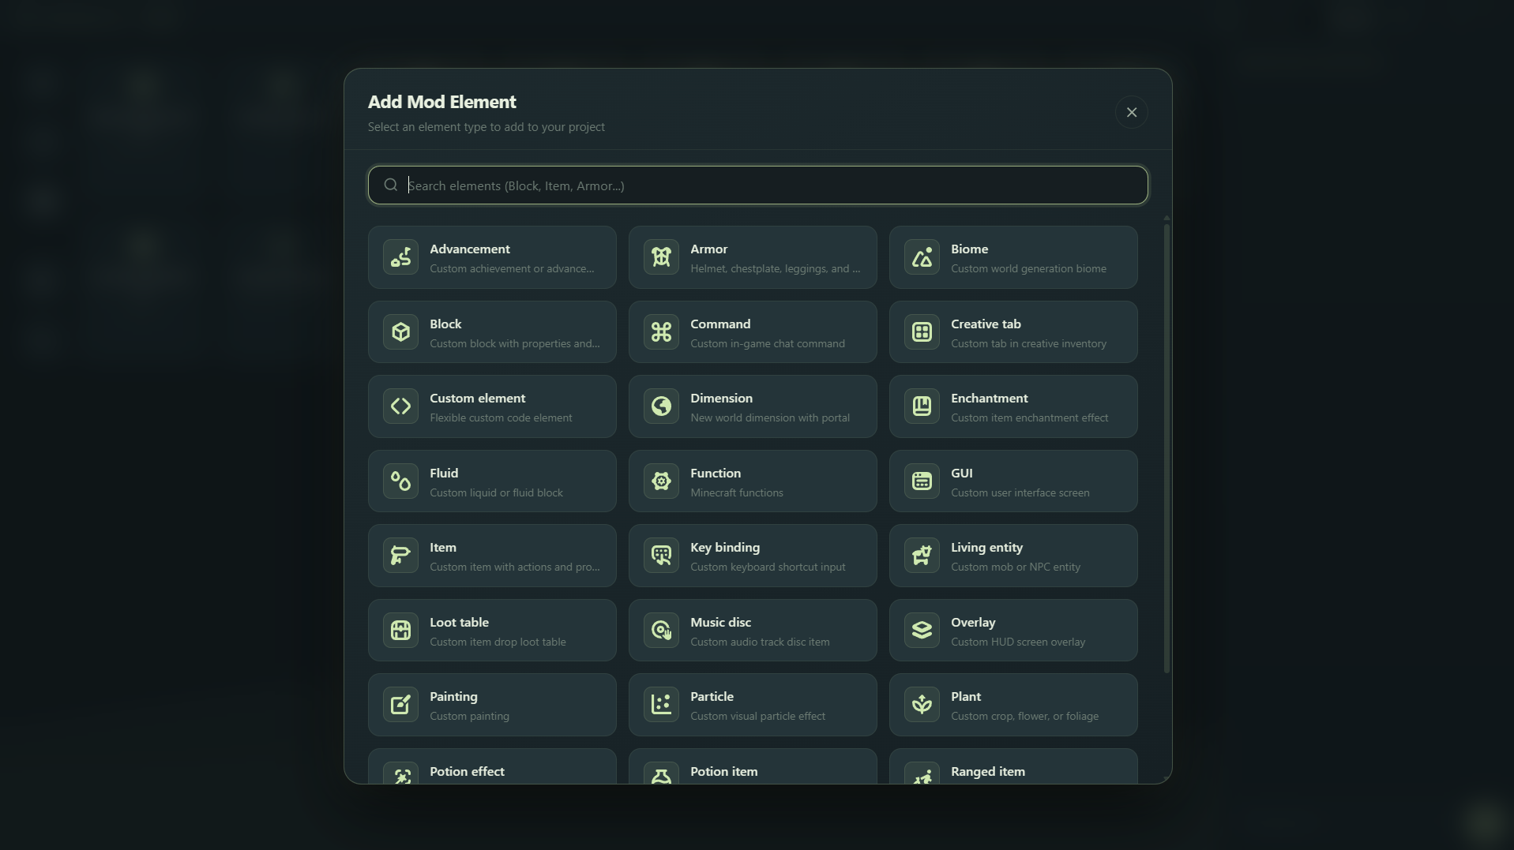This screenshot has width=1514, height=850.
Task: Select 'Custom audio track disc item' text
Action: 760,642
